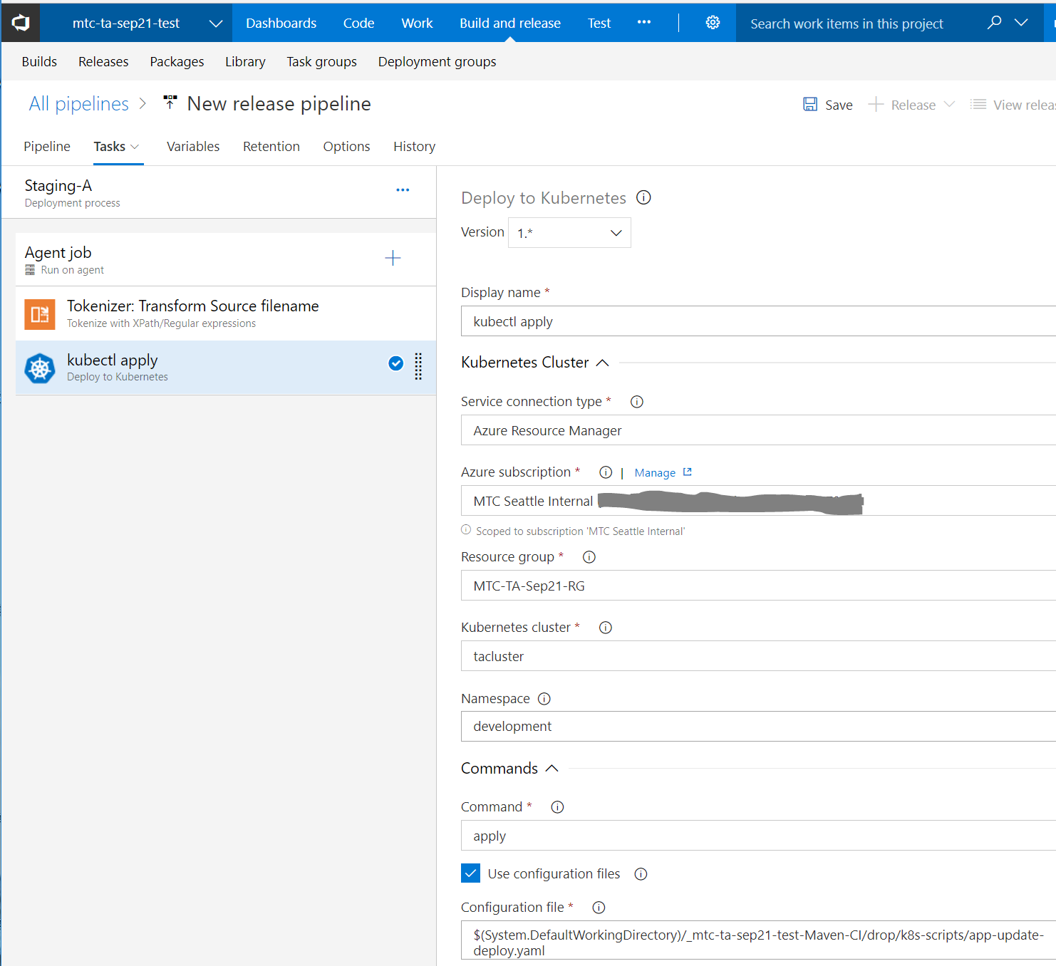The image size is (1056, 966).
Task: Open the Releases page
Action: [103, 62]
